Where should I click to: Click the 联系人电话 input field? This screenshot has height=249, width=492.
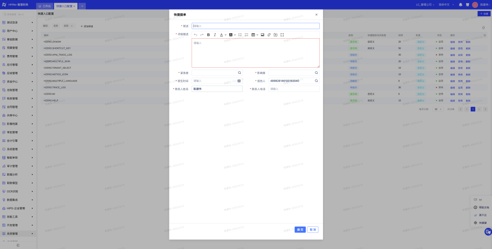click(x=293, y=89)
